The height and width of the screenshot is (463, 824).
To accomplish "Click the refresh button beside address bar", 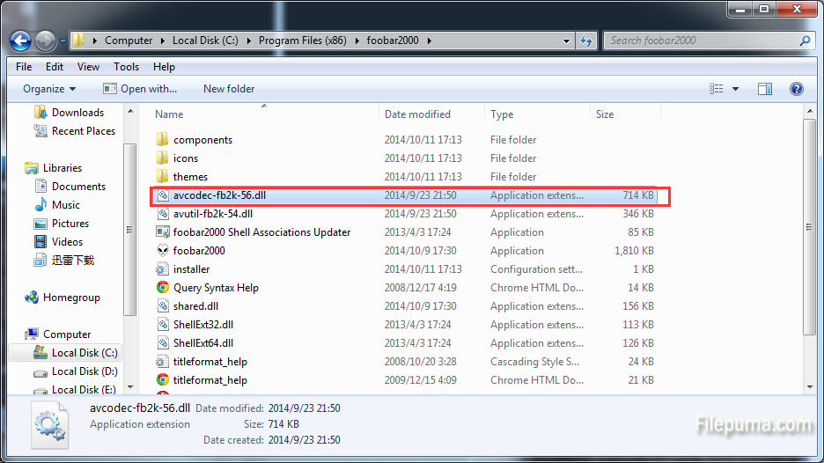I will [587, 40].
